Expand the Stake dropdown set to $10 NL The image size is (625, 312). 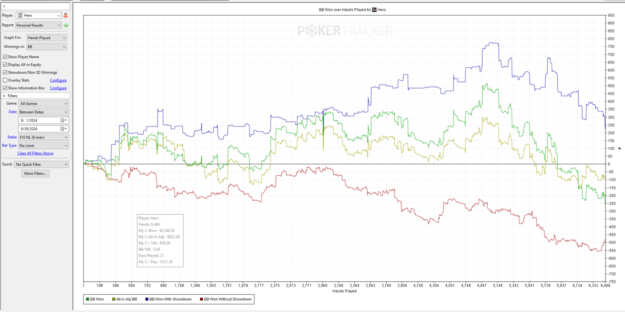point(43,137)
